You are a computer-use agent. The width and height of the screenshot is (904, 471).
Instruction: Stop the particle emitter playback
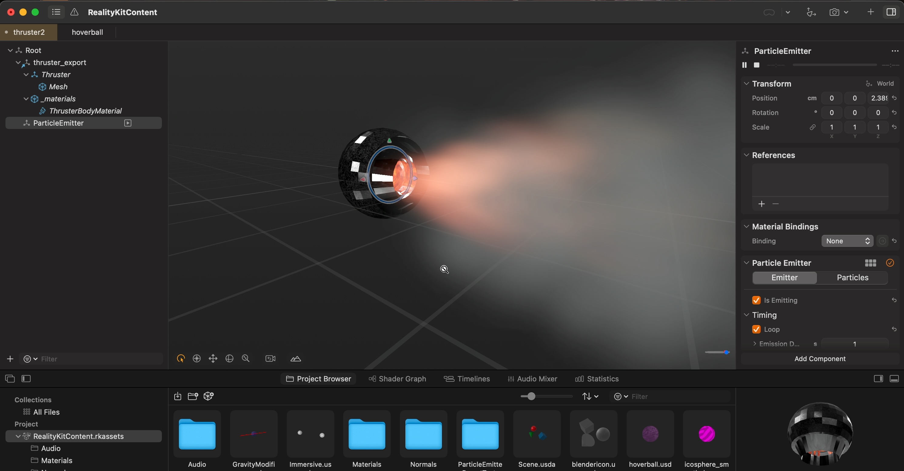[x=757, y=65]
